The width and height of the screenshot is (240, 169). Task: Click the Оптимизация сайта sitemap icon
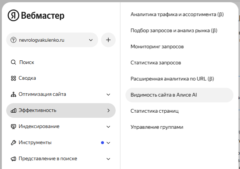pyautogui.click(x=13, y=94)
